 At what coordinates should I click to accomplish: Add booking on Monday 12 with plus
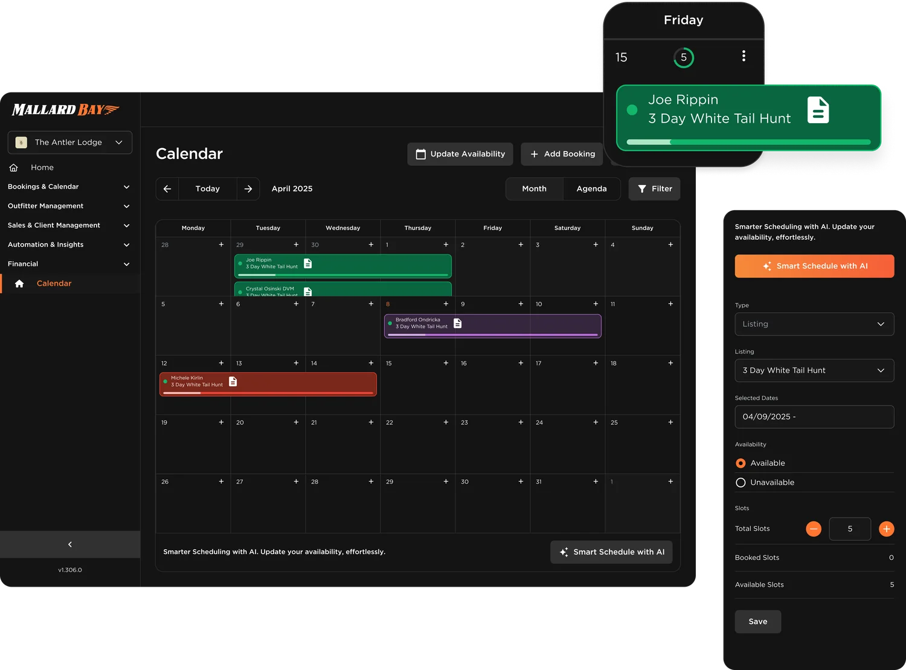click(221, 363)
